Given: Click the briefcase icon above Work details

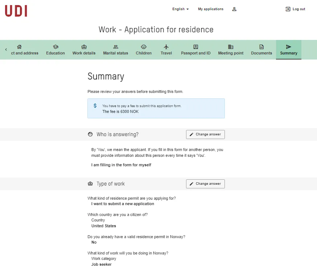Looking at the screenshot, I should (x=84, y=47).
